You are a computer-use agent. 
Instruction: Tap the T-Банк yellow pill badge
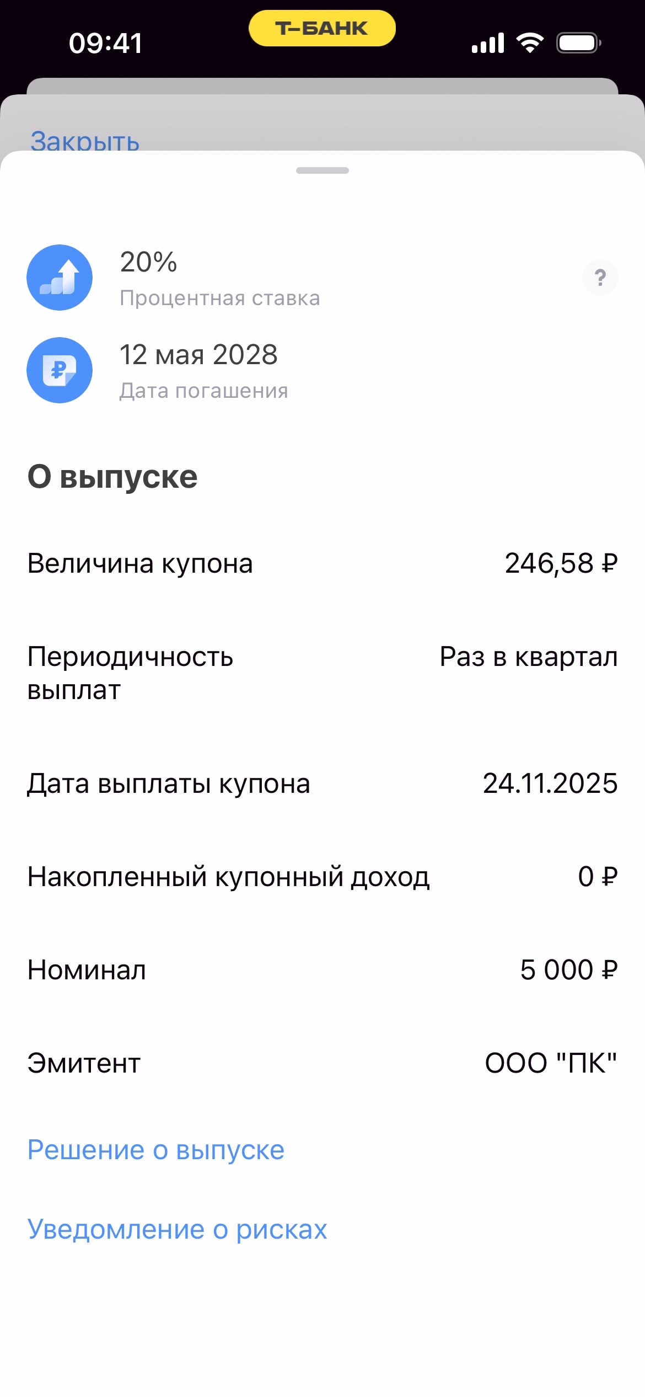(322, 28)
